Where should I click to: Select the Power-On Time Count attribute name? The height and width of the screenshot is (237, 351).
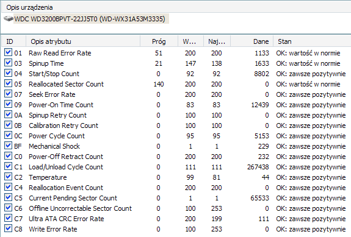pos(61,105)
